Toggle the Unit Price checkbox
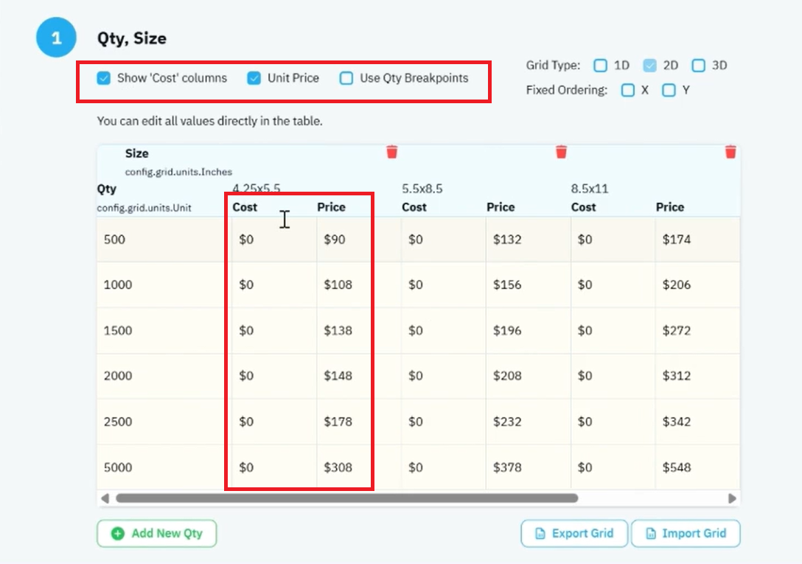 pyautogui.click(x=254, y=78)
